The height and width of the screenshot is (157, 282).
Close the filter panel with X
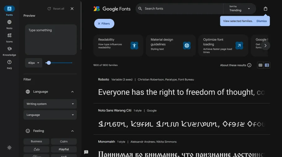tap(72, 9)
